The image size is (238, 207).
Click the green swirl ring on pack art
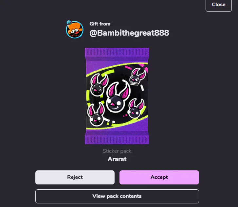point(88,97)
